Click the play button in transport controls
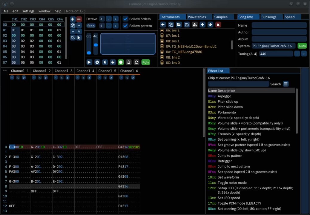 [89, 62]
